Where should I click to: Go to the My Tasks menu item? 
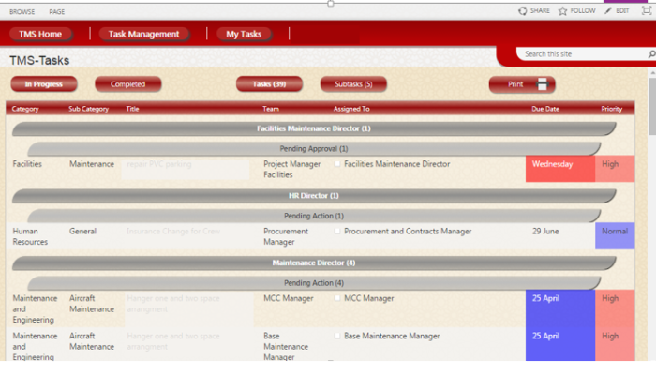245,34
